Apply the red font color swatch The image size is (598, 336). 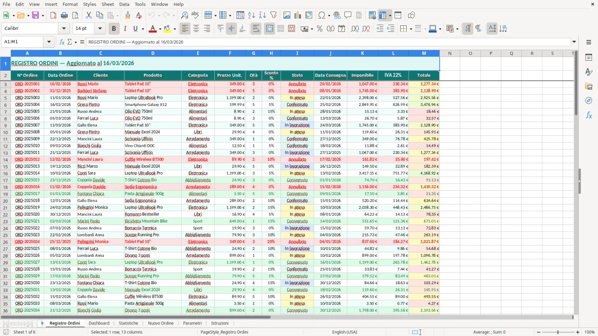pyautogui.click(x=153, y=29)
